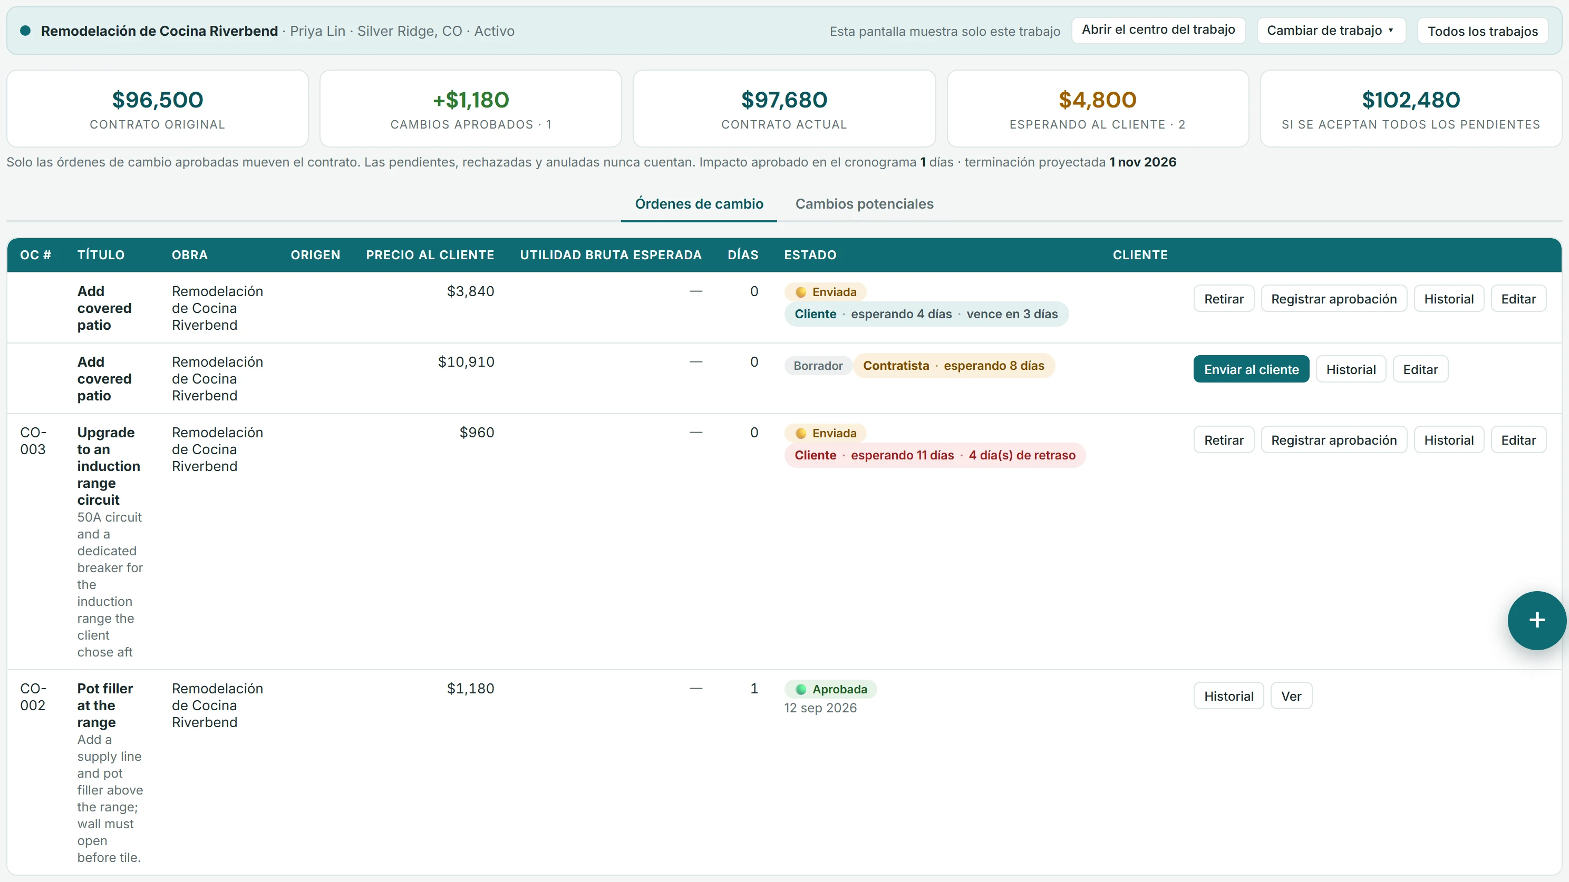This screenshot has height=882, width=1569.
Task: Click 'Upgrade to an induction range circuit' title
Action: (x=109, y=466)
